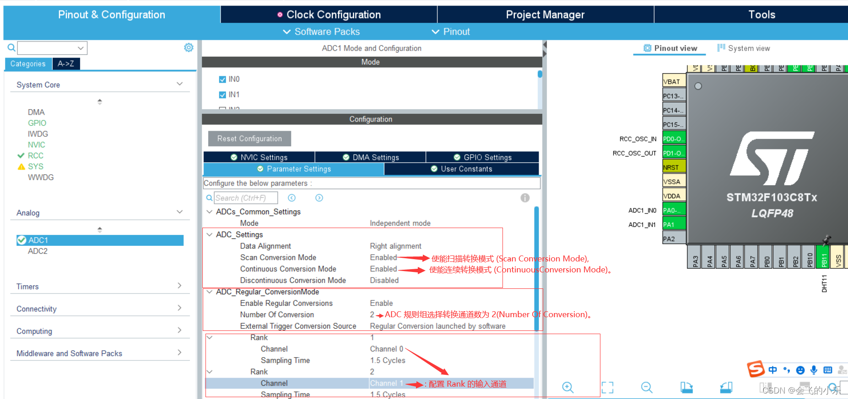
Task: Click the zoom out magnifier icon
Action: point(647,388)
